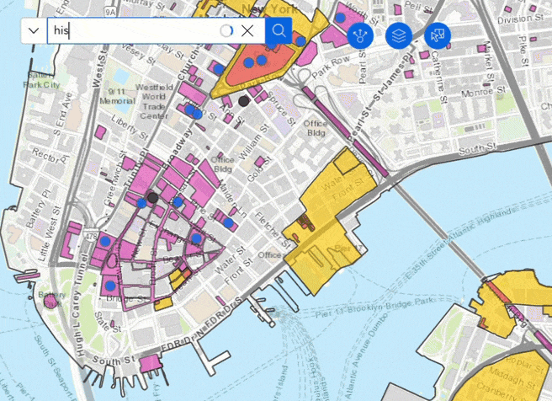Click the blue point next to the 478 shield

tap(105, 242)
